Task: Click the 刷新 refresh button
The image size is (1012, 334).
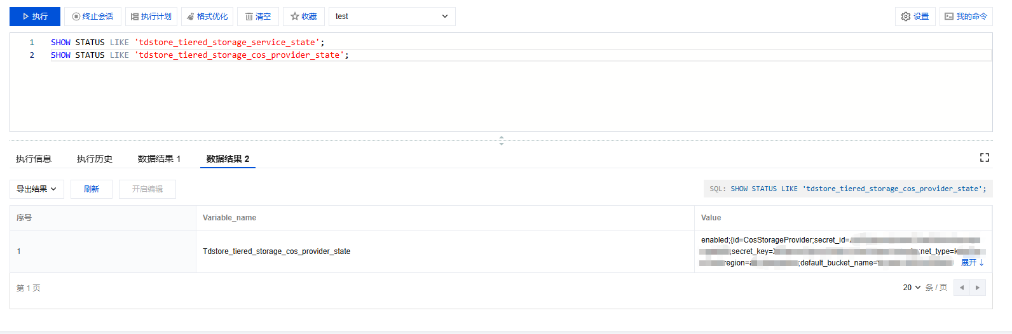Action: click(92, 189)
